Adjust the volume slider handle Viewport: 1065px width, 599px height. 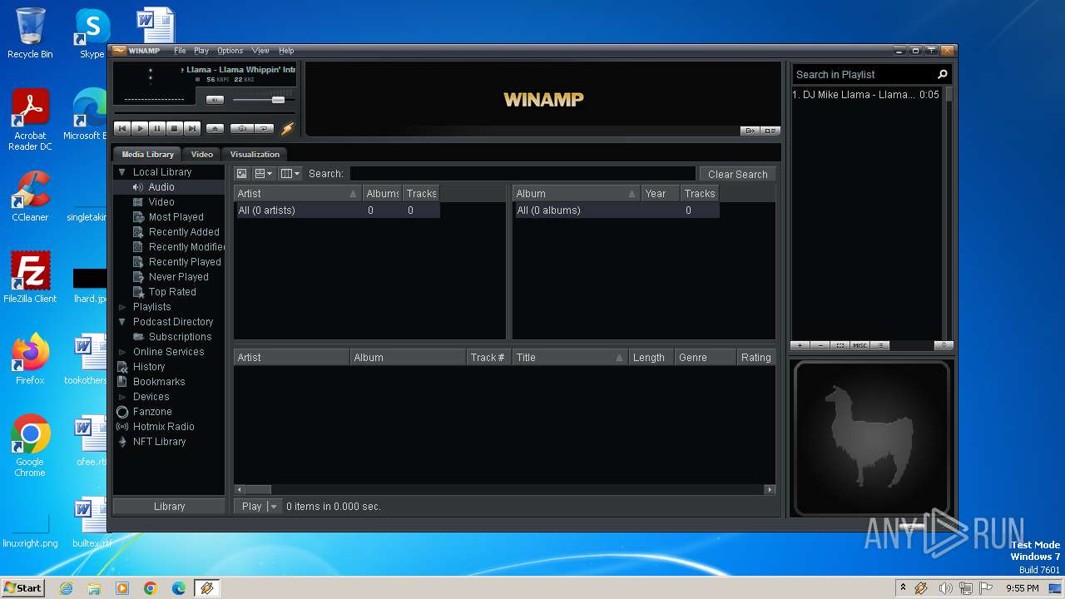click(x=278, y=100)
